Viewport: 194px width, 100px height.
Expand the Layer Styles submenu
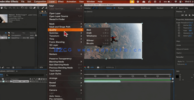tap(66, 74)
